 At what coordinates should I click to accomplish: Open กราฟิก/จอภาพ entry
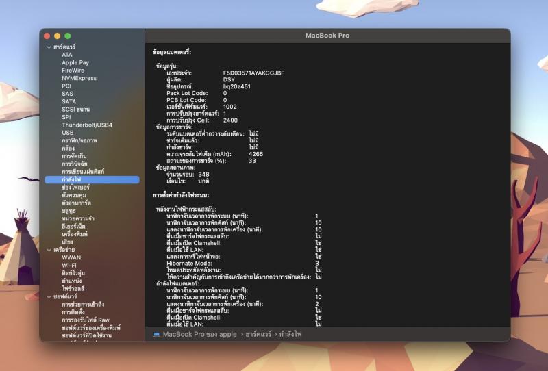point(79,140)
